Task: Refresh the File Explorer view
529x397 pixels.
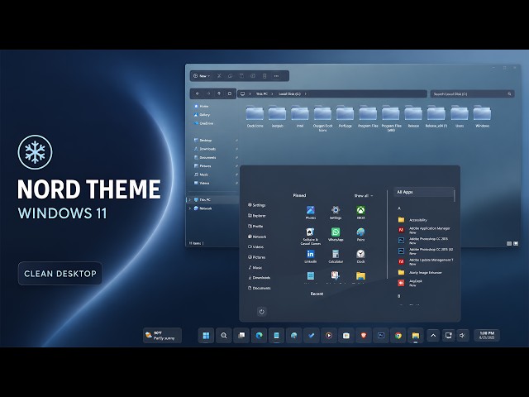Action: (230, 93)
